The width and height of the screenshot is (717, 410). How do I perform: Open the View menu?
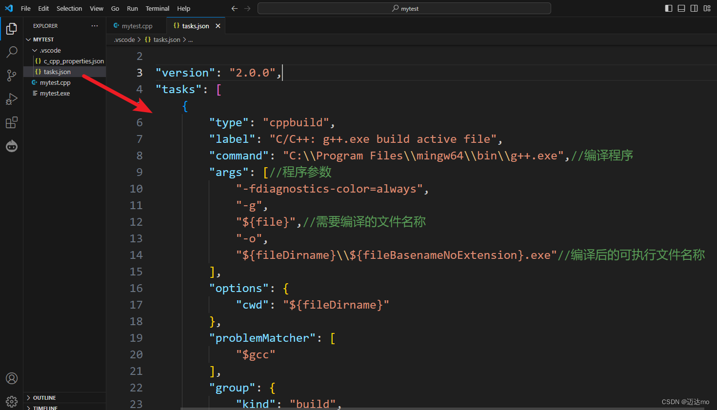pyautogui.click(x=97, y=8)
